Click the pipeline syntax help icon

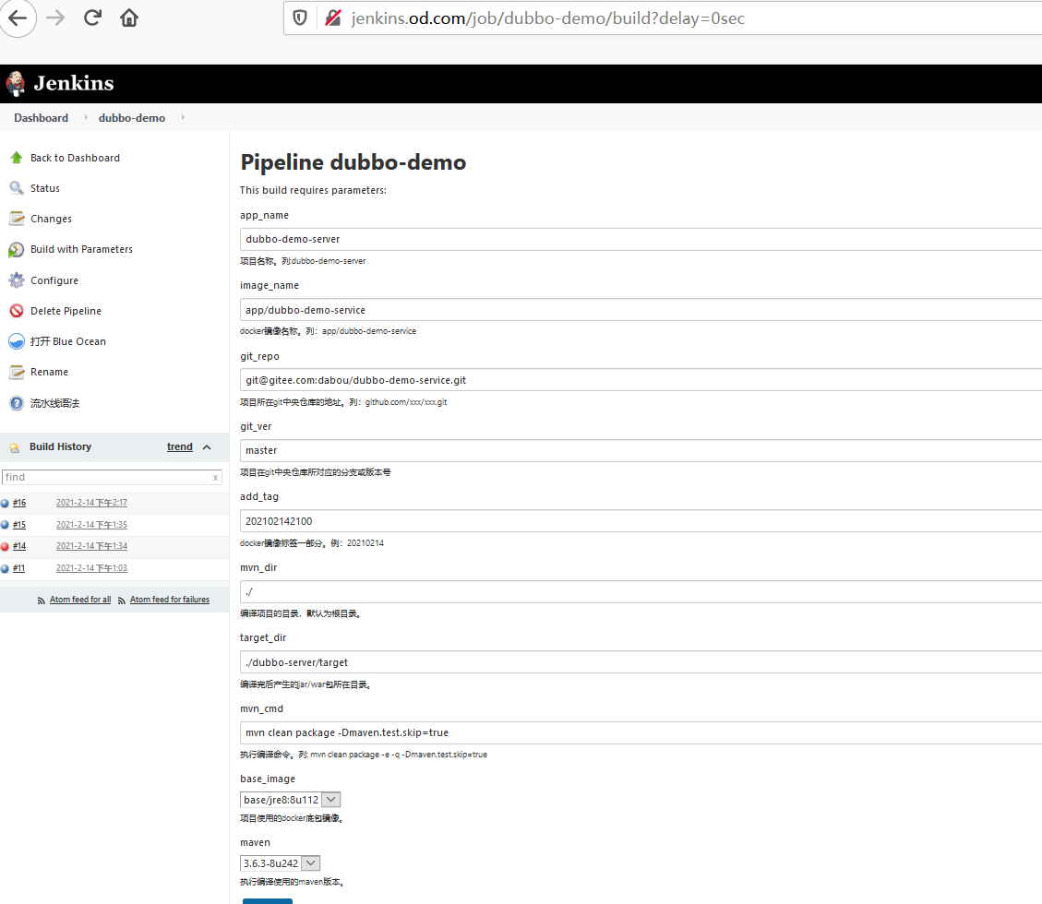(x=17, y=403)
